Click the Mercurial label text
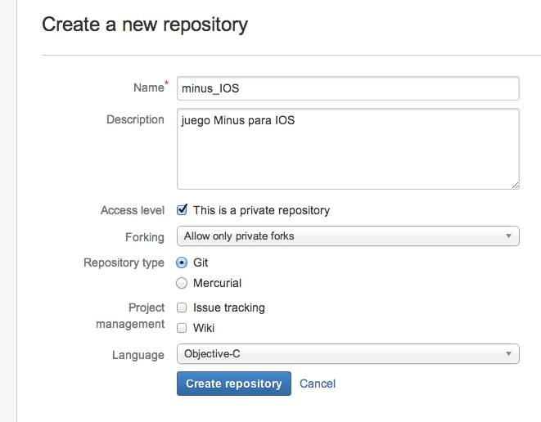Image resolution: width=541 pixels, height=422 pixels. click(x=217, y=283)
